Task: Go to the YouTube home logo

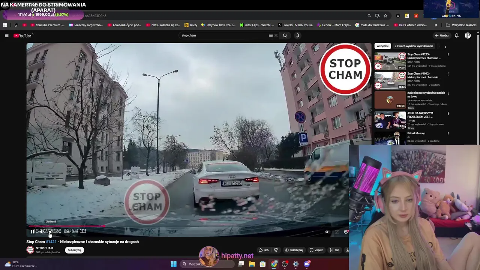Action: point(22,36)
